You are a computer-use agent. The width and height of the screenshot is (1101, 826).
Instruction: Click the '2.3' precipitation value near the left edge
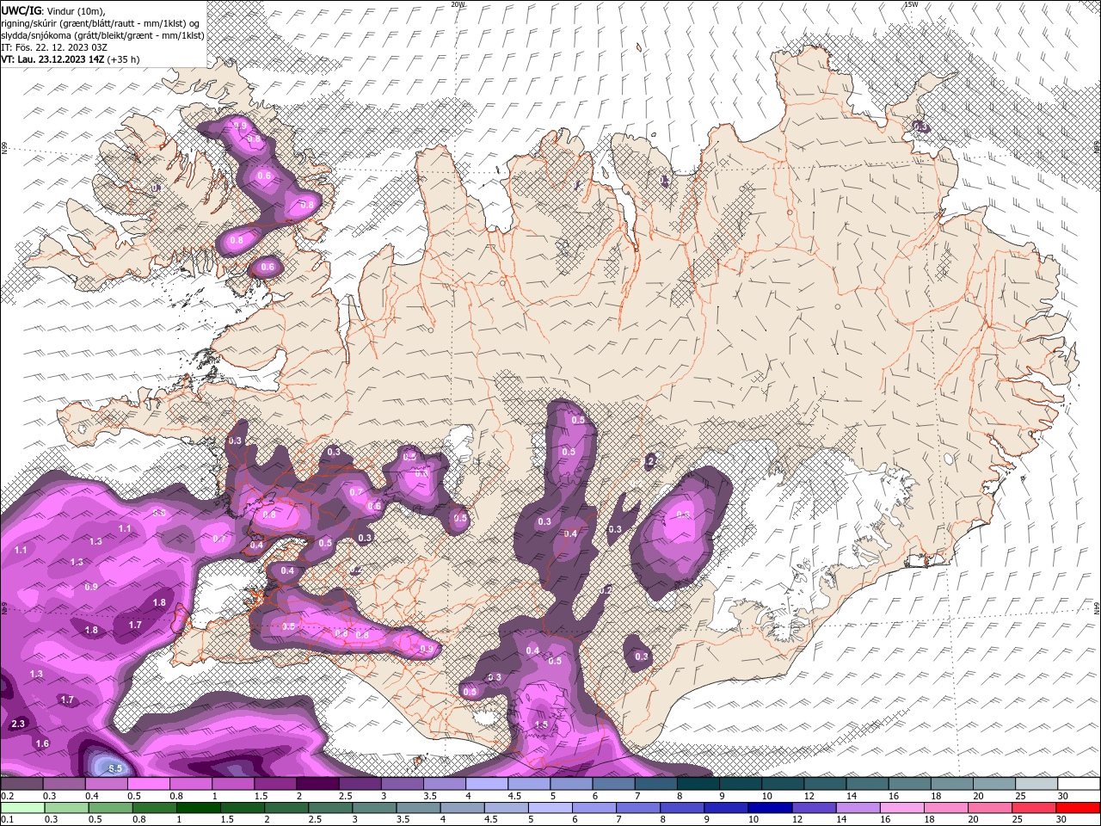tap(18, 724)
